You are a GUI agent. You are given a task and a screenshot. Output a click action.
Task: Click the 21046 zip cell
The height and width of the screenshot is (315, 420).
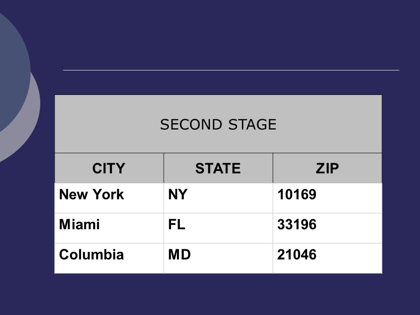point(327,258)
